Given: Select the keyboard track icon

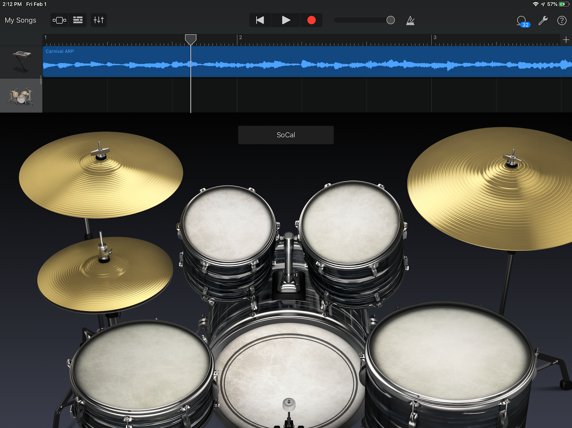Looking at the screenshot, I should pos(21,61).
